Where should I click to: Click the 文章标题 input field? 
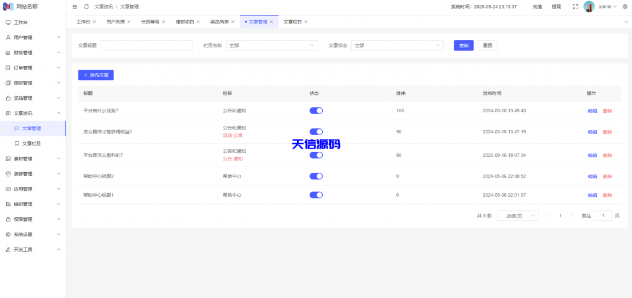coord(146,45)
